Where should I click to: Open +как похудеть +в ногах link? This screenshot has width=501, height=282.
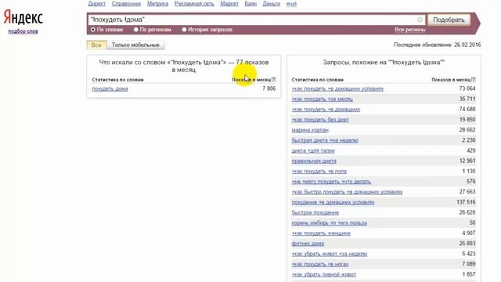[x=320, y=264]
